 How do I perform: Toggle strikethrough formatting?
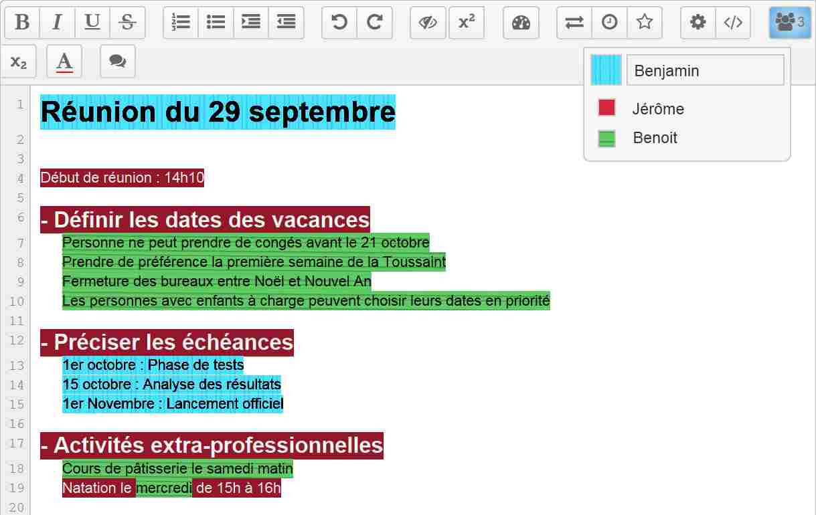point(127,23)
